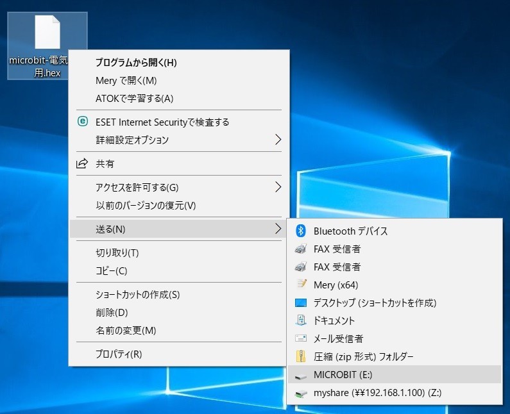Expand the 送る(N) submenu arrow

coord(278,229)
